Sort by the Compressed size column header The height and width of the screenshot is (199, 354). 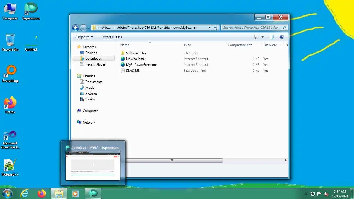tap(243, 45)
